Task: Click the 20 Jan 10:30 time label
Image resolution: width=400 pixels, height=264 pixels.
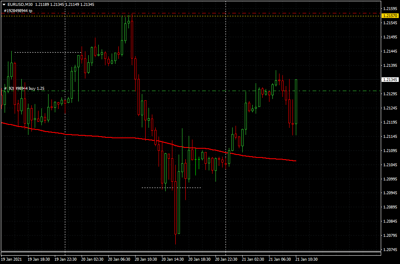Action: 146,259
